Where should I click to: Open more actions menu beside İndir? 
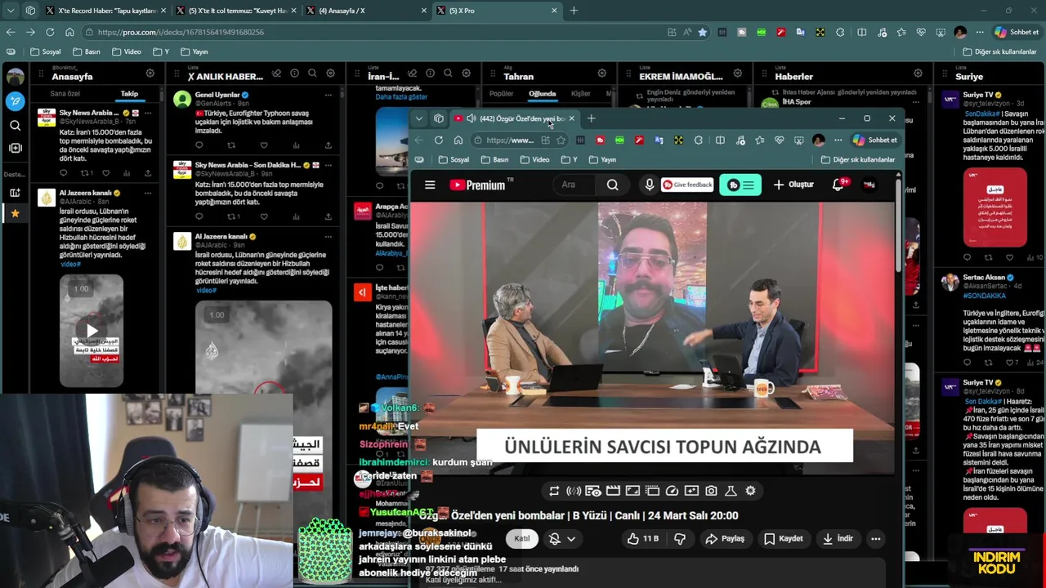tap(875, 539)
